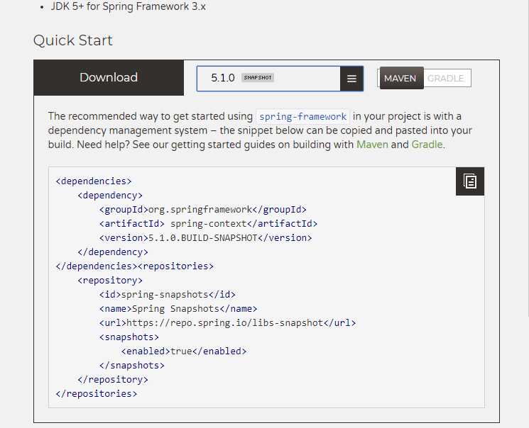The image size is (529, 428).
Task: Click the groupId org.springframework line
Action: pyautogui.click(x=203, y=210)
